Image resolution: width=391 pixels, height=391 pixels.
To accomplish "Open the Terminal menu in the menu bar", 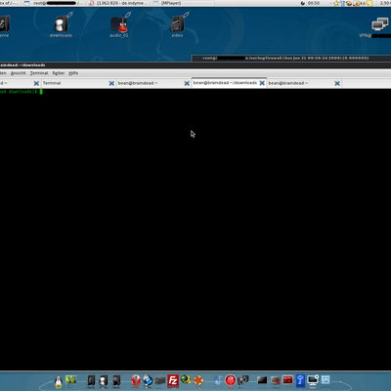I will pos(39,73).
